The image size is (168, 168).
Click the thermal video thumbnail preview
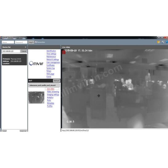(x=36, y=97)
